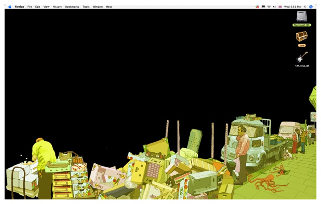Open Spotlight search
The height and width of the screenshot is (204, 321).
coord(311,7)
